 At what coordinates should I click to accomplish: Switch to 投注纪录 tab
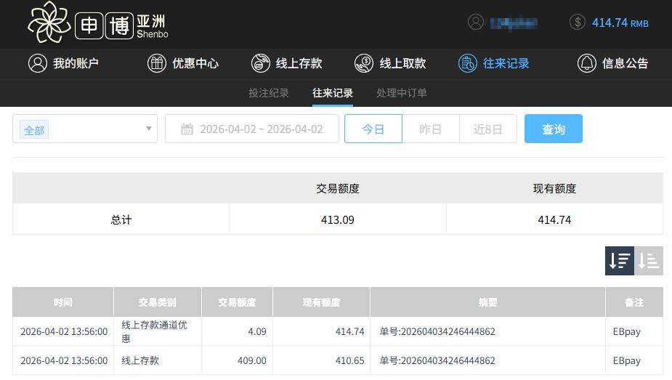click(x=269, y=93)
